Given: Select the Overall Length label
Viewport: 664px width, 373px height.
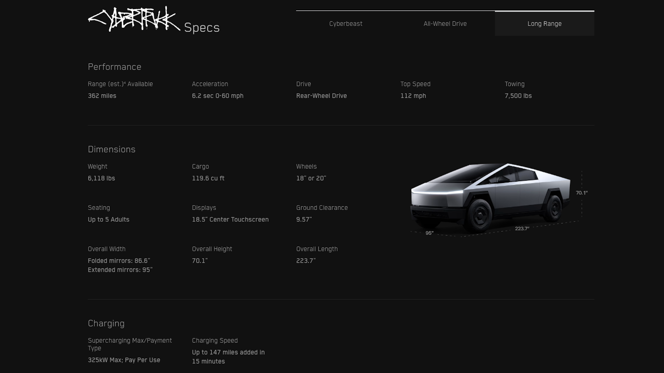Looking at the screenshot, I should [317, 249].
